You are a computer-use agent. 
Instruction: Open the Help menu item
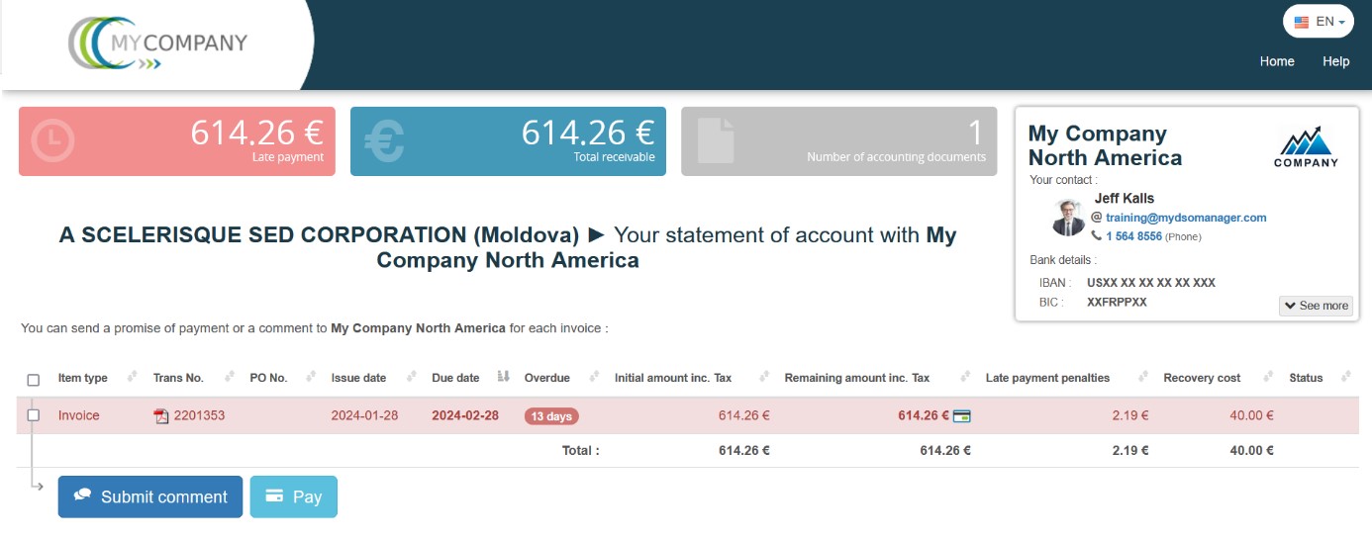pyautogui.click(x=1335, y=61)
